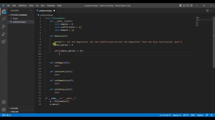
Task: Expand the TIMELINE section
Action: 14,112
